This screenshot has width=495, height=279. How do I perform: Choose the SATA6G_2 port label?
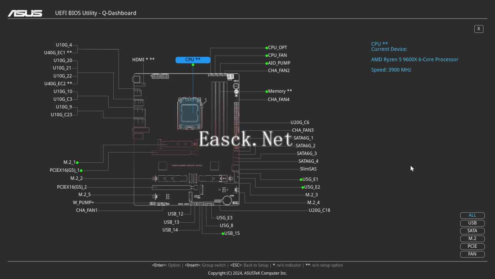coord(306,146)
